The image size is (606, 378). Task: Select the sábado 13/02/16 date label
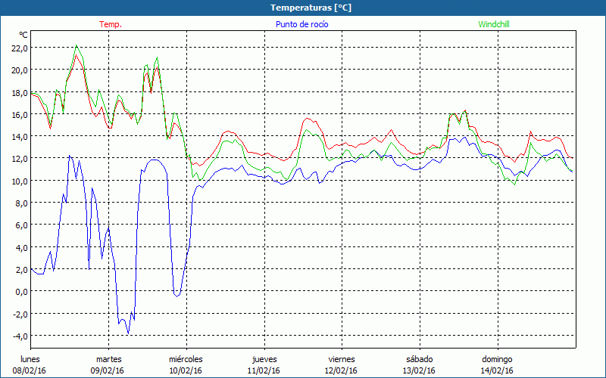click(420, 365)
